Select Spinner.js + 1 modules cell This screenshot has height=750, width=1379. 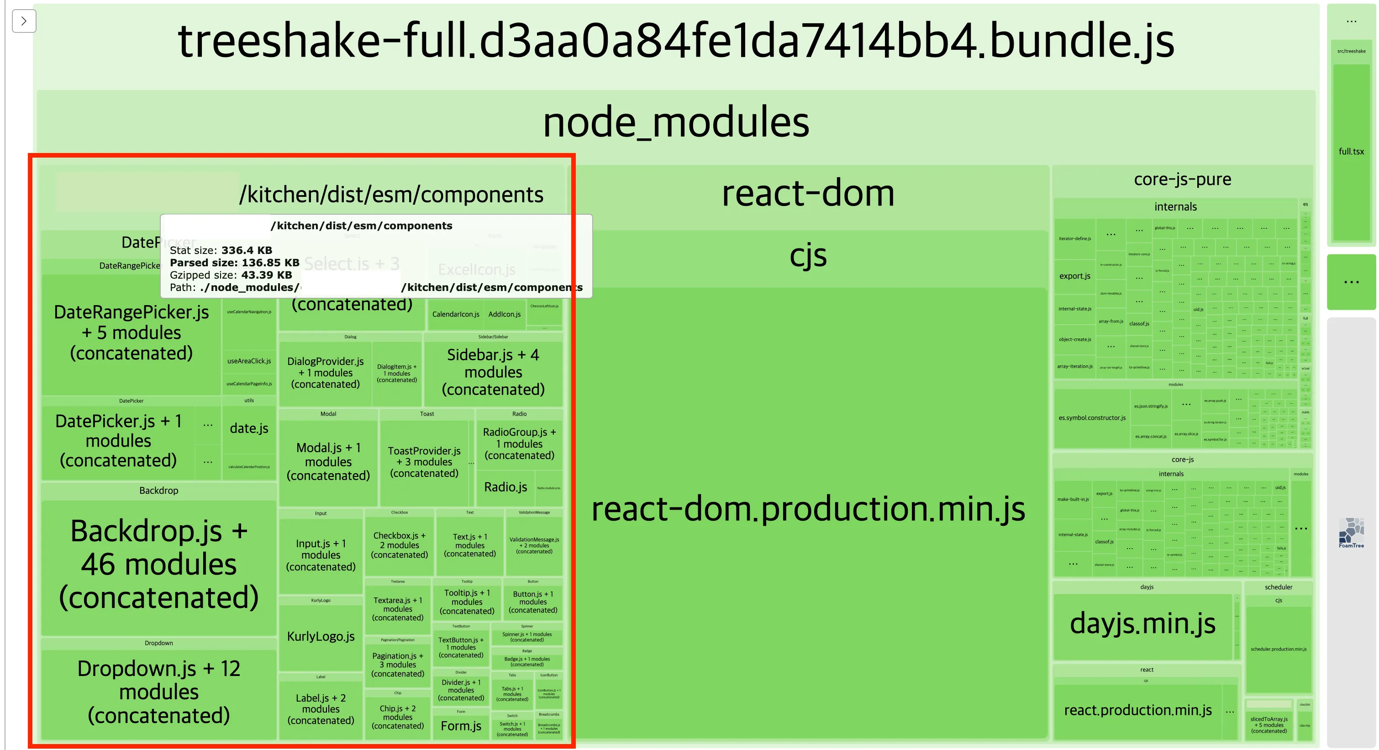pos(527,637)
